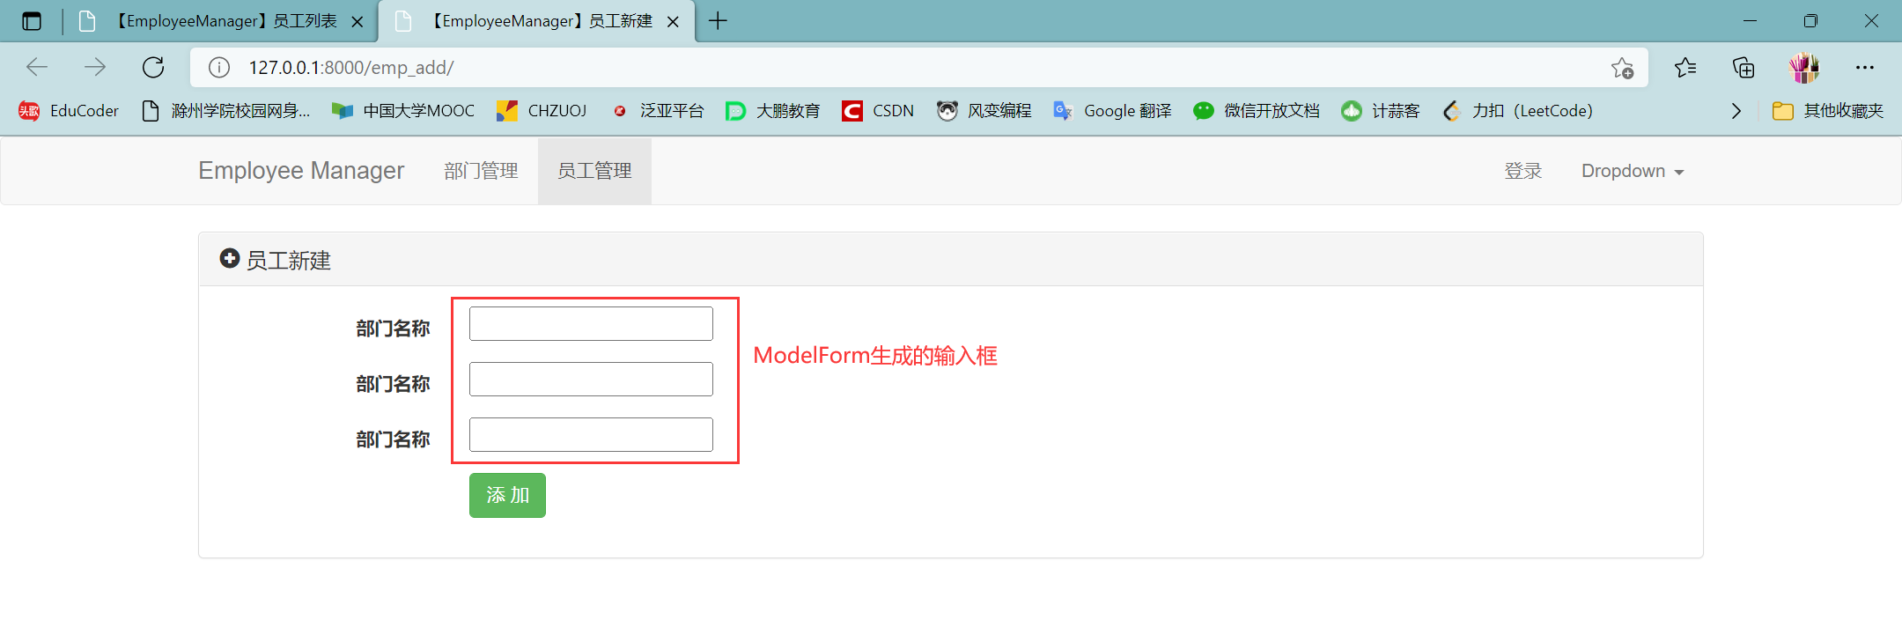
Task: Open the tab actions menu icon
Action: (32, 21)
